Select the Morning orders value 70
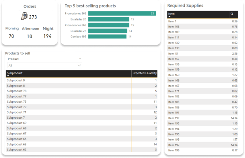The height and width of the screenshot is (158, 245). click(x=11, y=36)
